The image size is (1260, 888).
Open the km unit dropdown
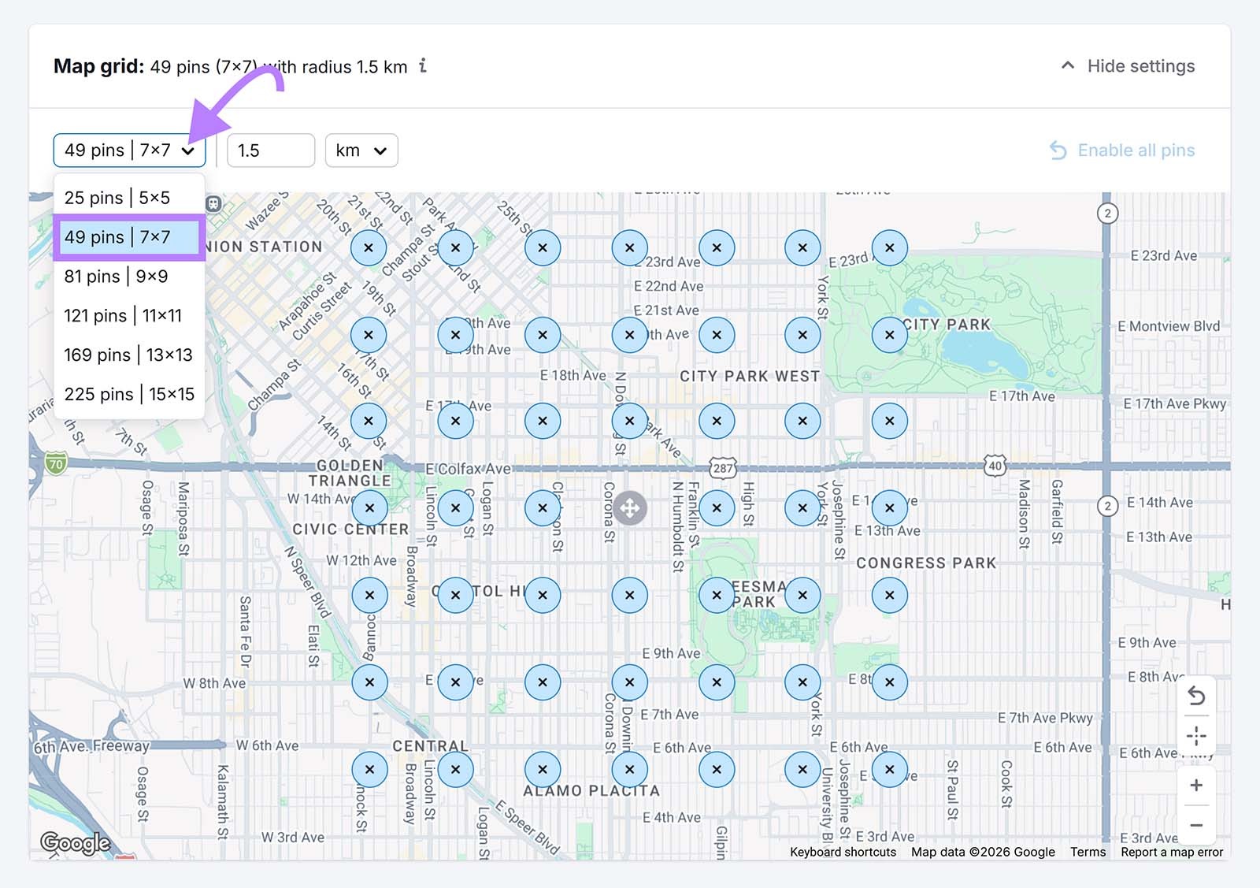click(x=361, y=150)
